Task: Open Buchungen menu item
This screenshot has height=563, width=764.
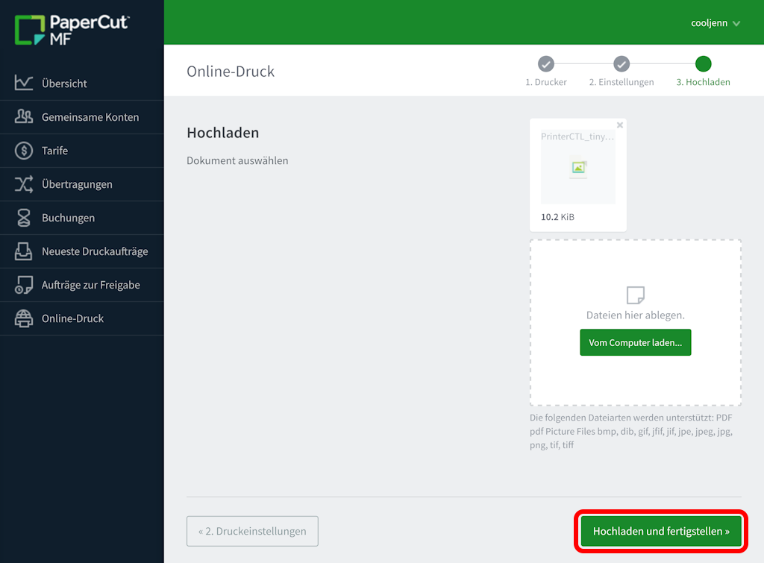Action: coord(68,218)
